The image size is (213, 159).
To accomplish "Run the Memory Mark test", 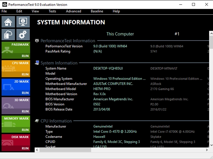I will click(x=25, y=130).
